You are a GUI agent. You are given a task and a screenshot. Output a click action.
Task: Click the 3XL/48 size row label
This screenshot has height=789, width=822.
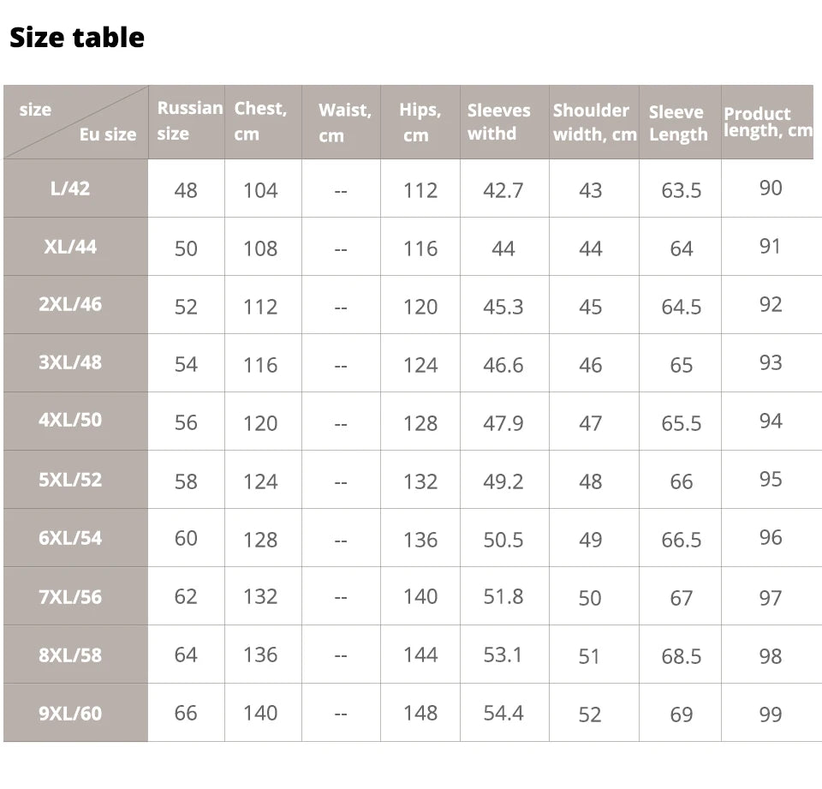point(70,362)
